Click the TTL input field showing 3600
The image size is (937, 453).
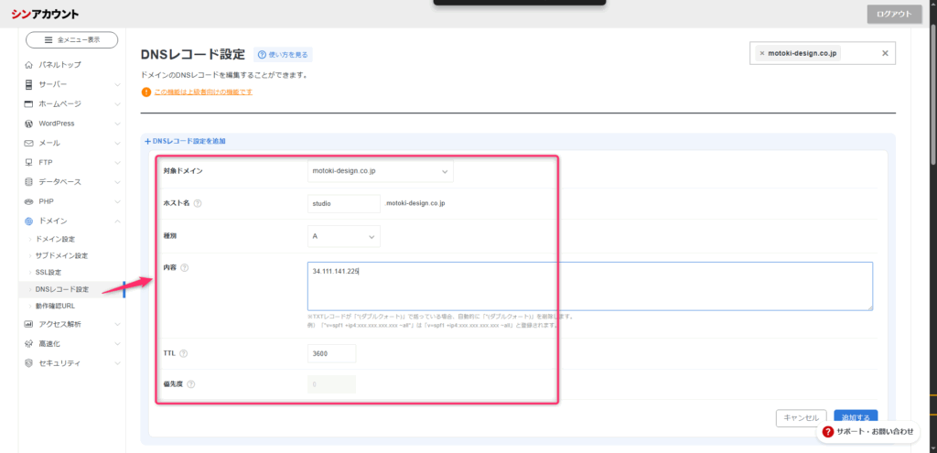[331, 353]
